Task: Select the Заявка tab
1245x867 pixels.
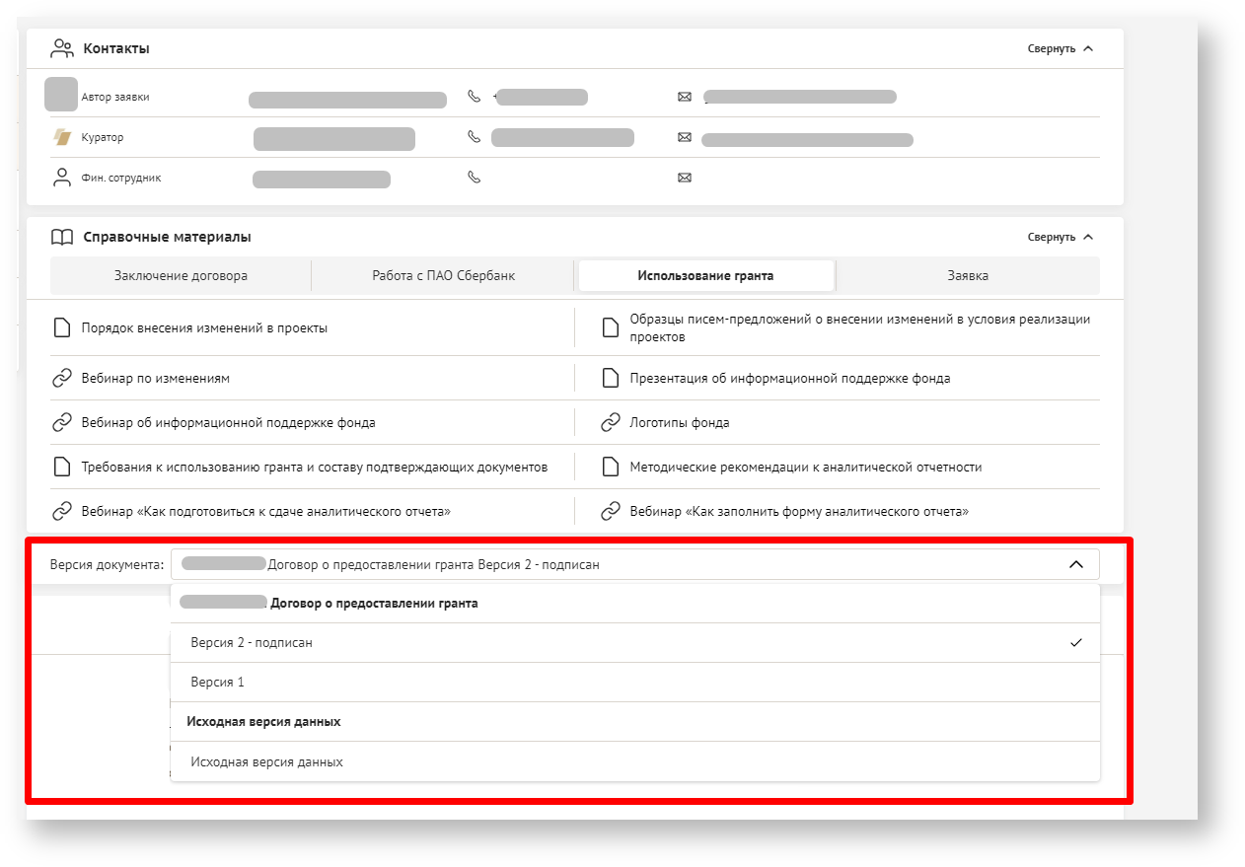Action: point(967,276)
